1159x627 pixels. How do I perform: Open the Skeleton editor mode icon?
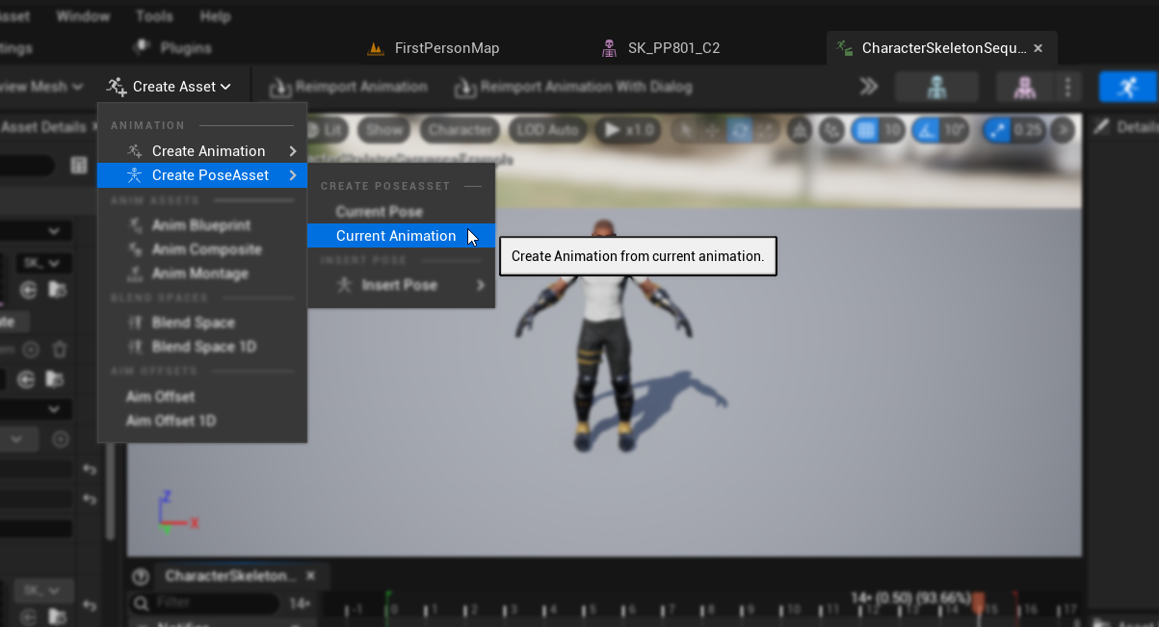click(x=936, y=86)
